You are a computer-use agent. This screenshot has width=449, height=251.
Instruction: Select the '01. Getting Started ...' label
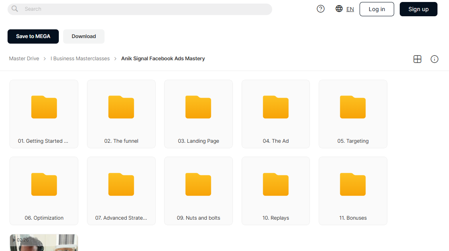tap(43, 141)
